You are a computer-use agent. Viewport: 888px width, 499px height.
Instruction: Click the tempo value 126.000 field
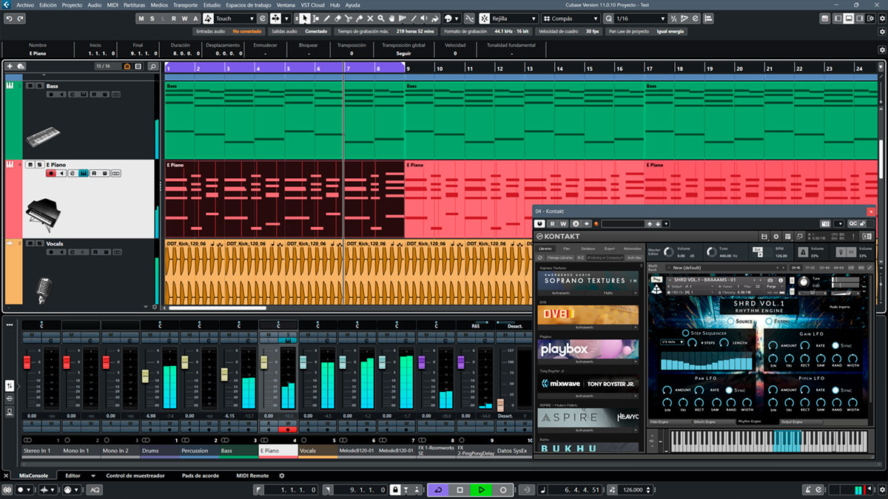click(x=632, y=489)
